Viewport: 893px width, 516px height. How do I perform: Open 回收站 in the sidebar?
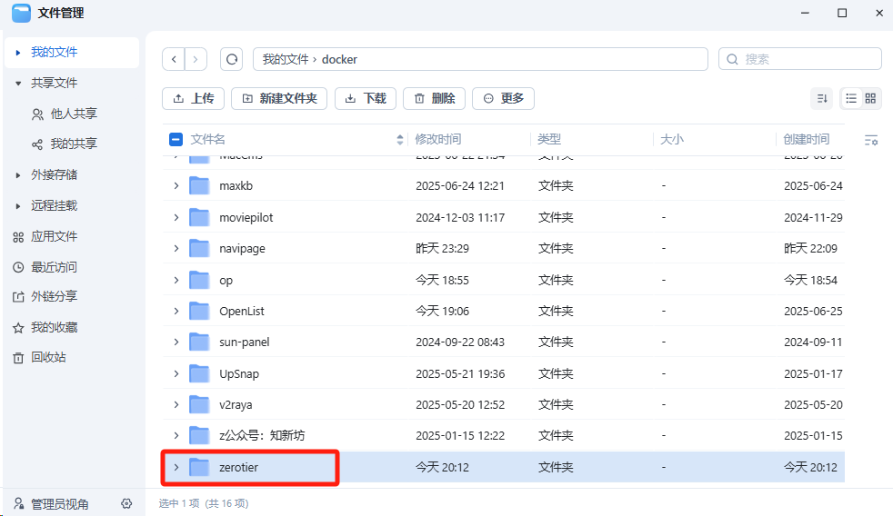click(47, 358)
